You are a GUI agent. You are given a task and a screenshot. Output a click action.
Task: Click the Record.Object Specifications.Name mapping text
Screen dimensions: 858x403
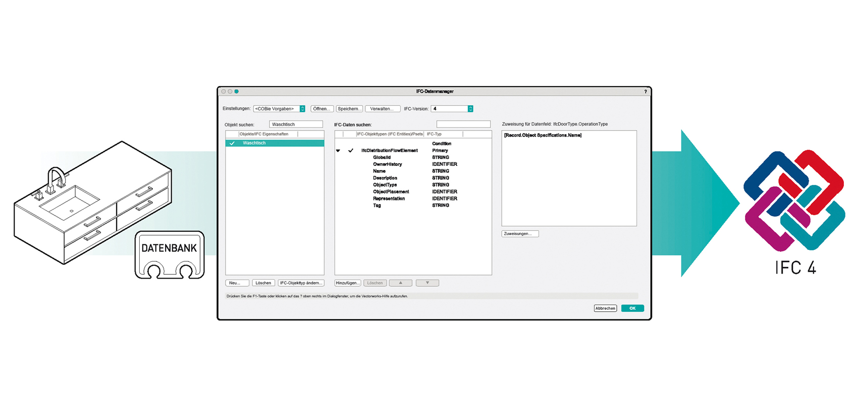[543, 135]
